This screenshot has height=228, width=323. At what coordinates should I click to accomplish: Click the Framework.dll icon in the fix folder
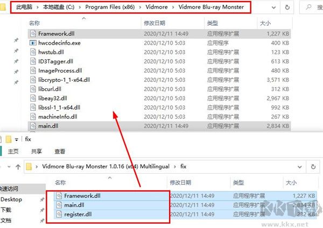59,196
